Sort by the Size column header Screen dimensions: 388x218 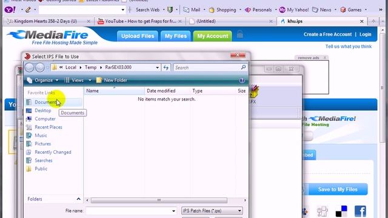pos(242,91)
